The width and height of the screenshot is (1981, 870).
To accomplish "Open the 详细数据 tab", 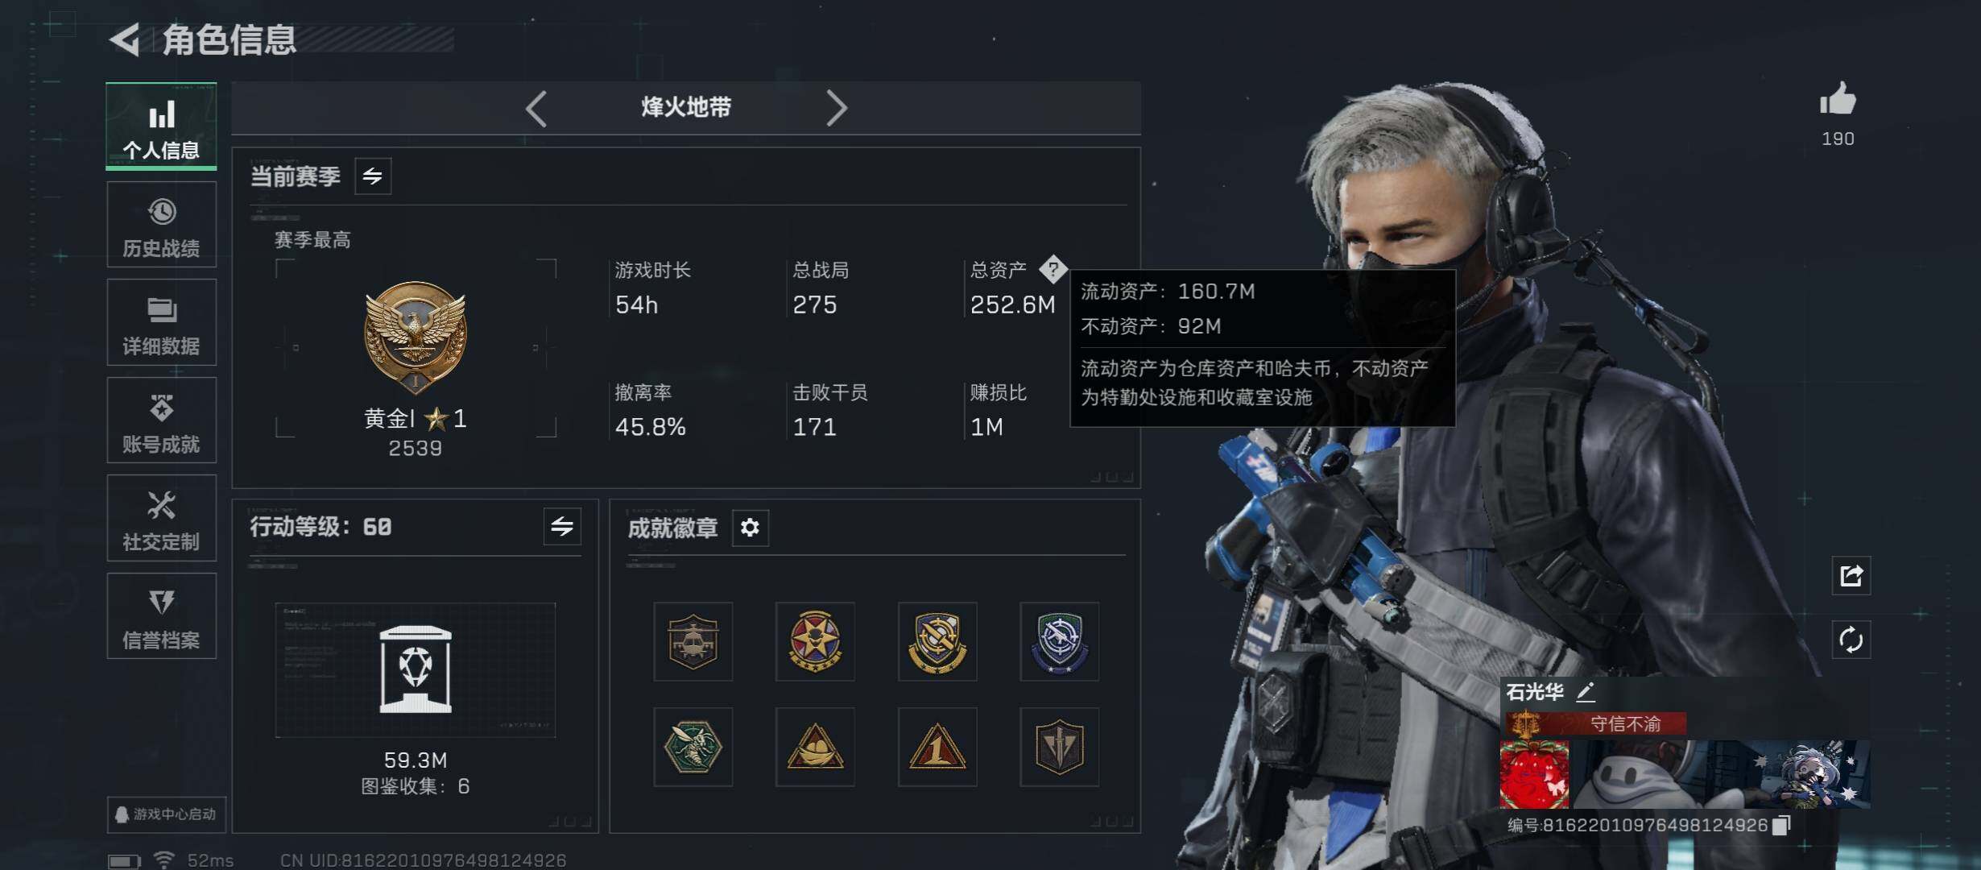I will (161, 322).
